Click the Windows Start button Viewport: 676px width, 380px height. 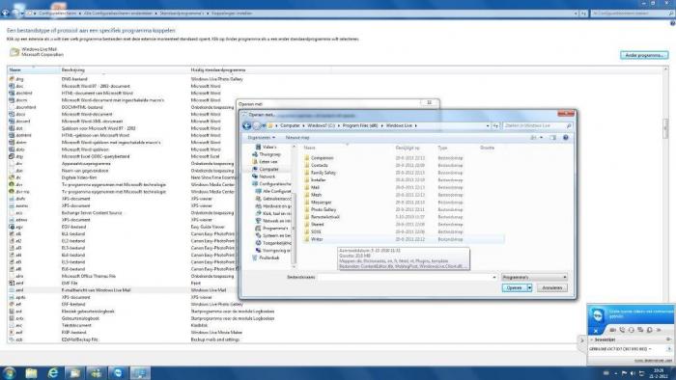pyautogui.click(x=9, y=372)
